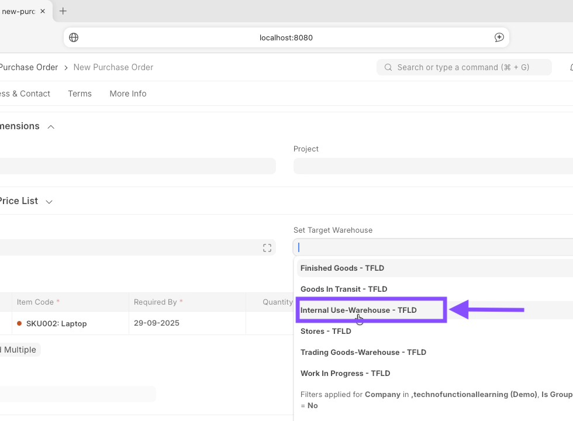Open the More Info tab
The width and height of the screenshot is (573, 421).
[127, 94]
